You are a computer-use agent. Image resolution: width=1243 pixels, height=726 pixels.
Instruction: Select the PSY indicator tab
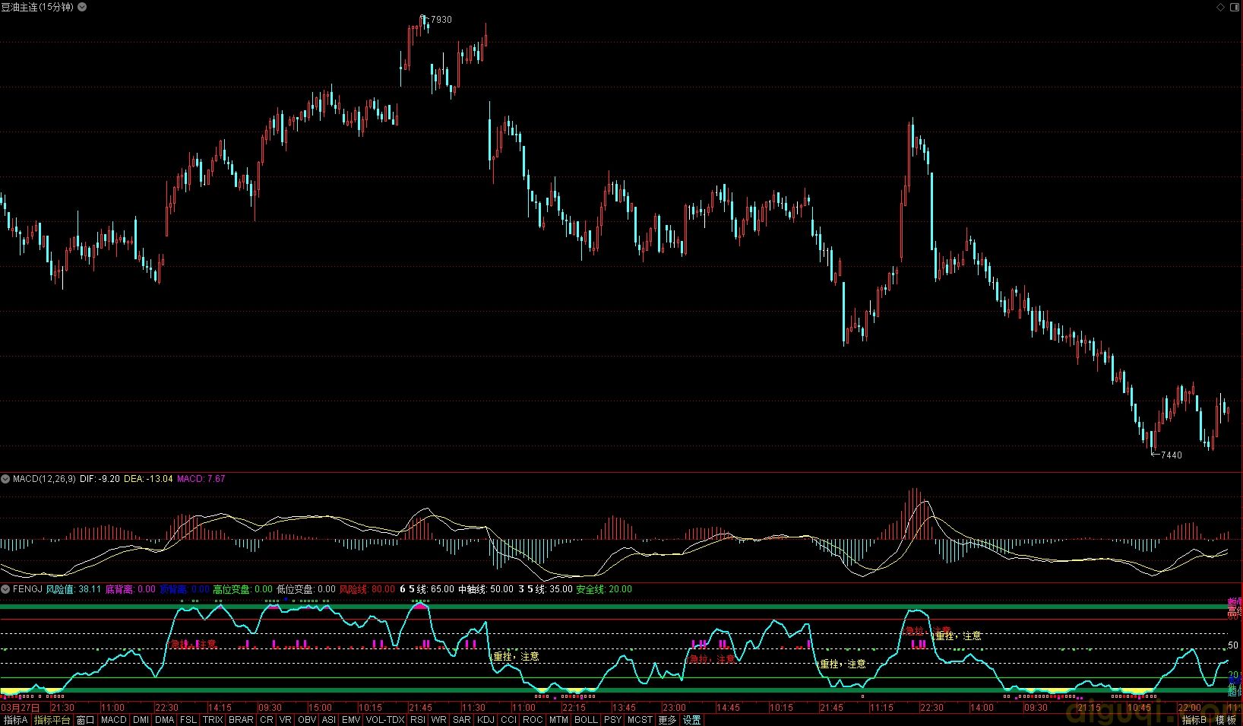click(613, 720)
